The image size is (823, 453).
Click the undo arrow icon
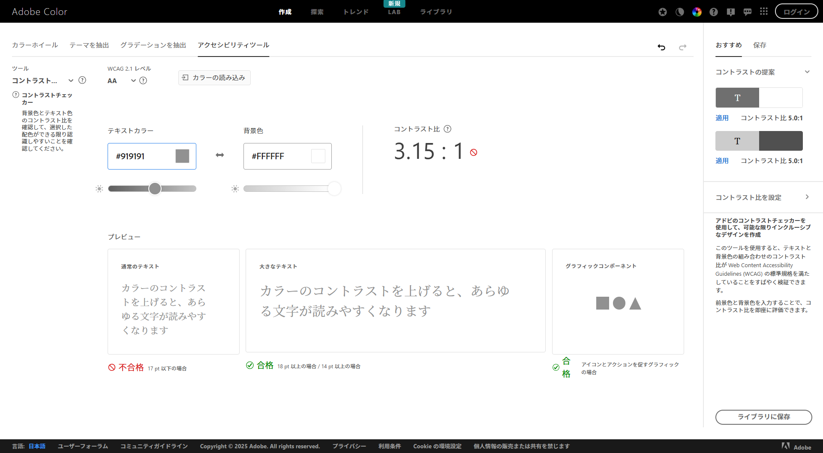(x=661, y=47)
